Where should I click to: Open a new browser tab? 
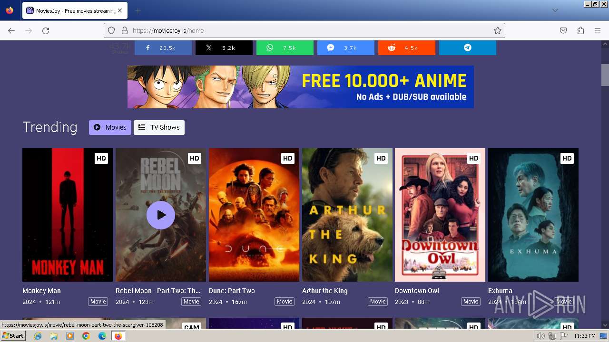(x=138, y=10)
